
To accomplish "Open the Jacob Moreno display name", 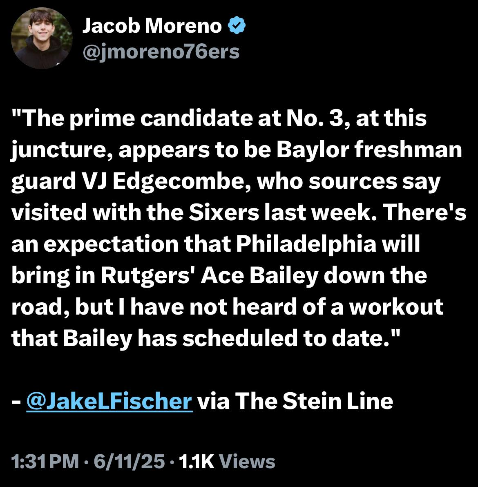I will 152,26.
